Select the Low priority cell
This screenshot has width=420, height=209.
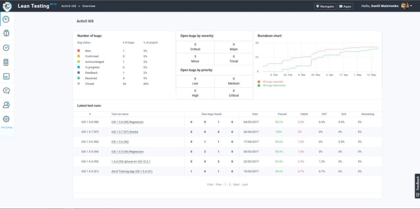195,81
